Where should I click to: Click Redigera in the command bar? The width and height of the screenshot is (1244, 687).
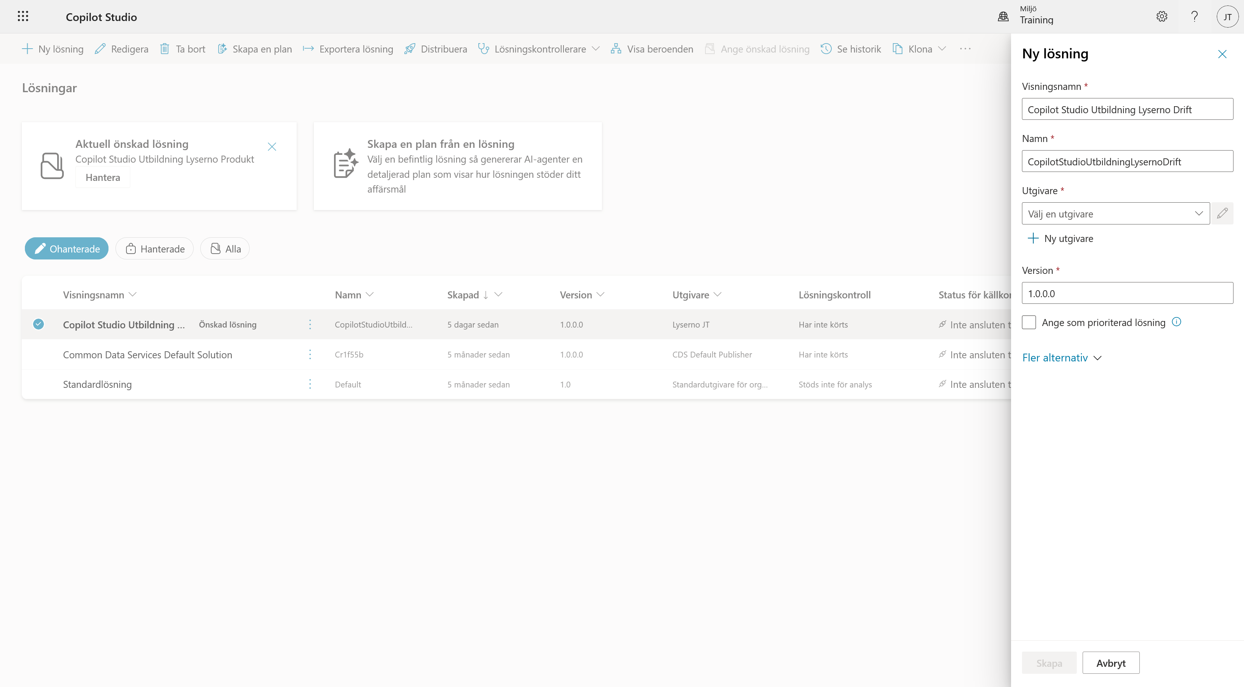coord(122,49)
